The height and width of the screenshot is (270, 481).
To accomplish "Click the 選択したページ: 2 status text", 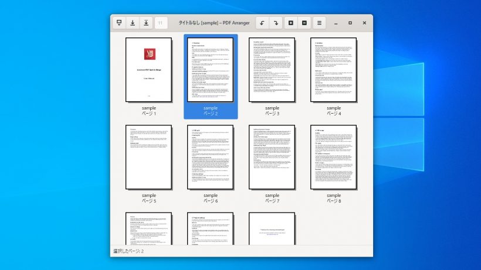I will (x=128, y=251).
